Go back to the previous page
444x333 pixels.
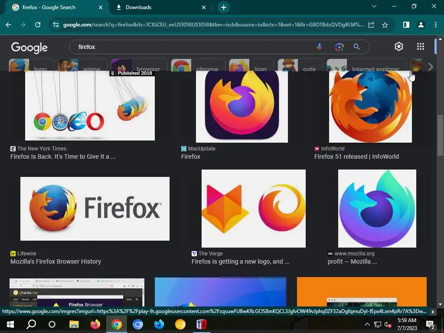coord(8,25)
